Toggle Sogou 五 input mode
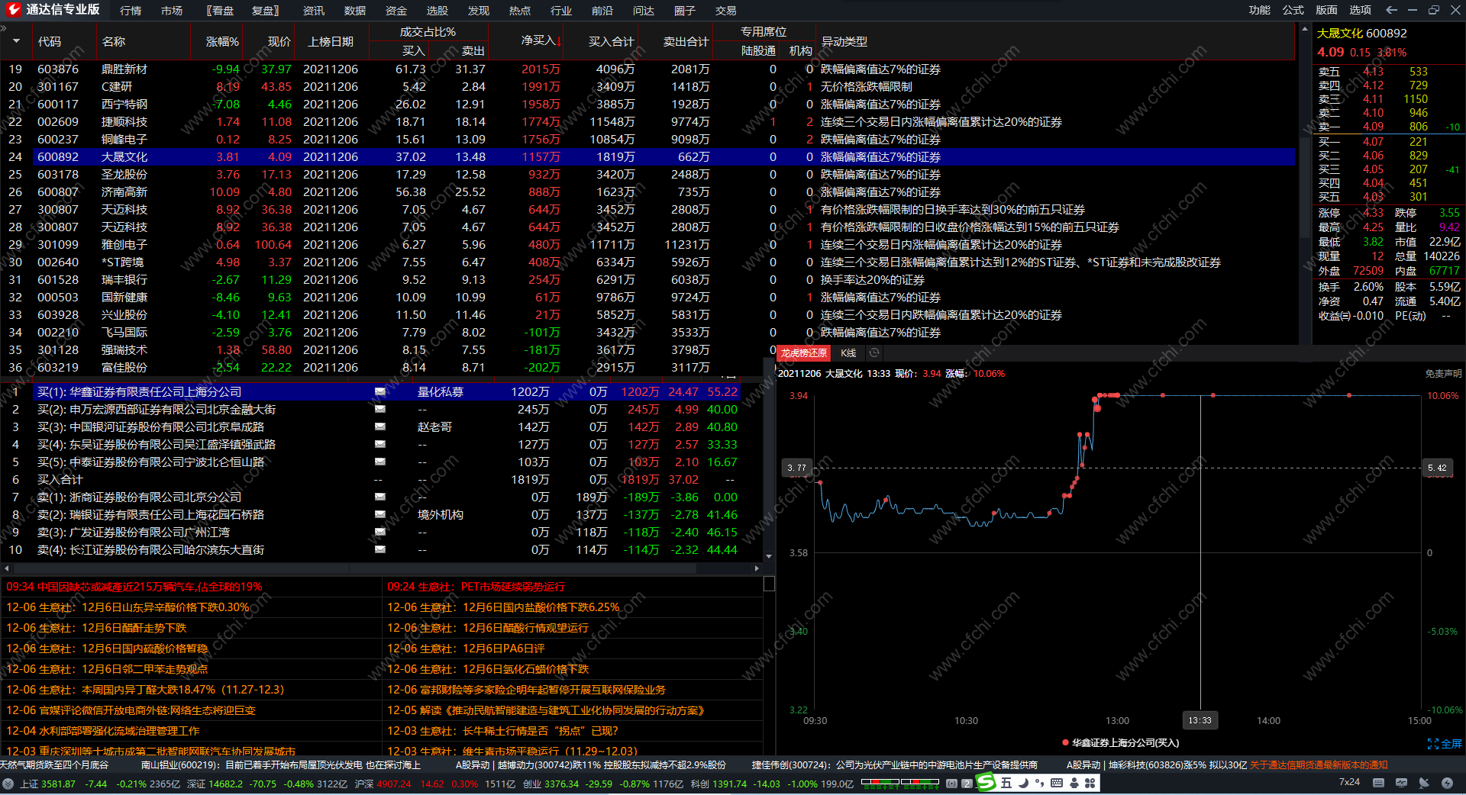This screenshot has height=795, width=1466. coord(1006,783)
